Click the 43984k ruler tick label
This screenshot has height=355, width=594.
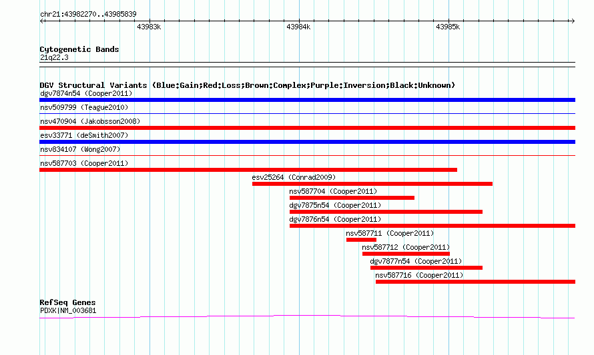298,27
